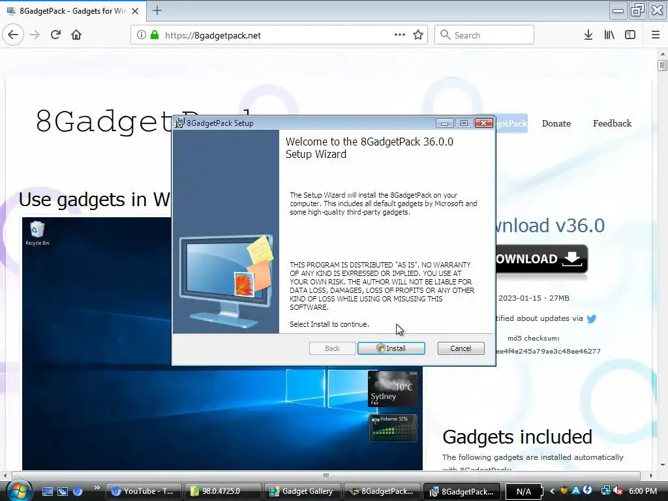The height and width of the screenshot is (501, 668).
Task: Open the browser hamburger menu
Action: coord(656,35)
